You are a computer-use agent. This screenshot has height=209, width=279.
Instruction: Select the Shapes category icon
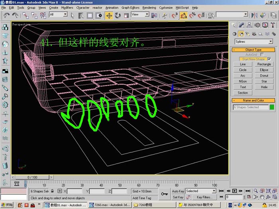tap(241, 34)
